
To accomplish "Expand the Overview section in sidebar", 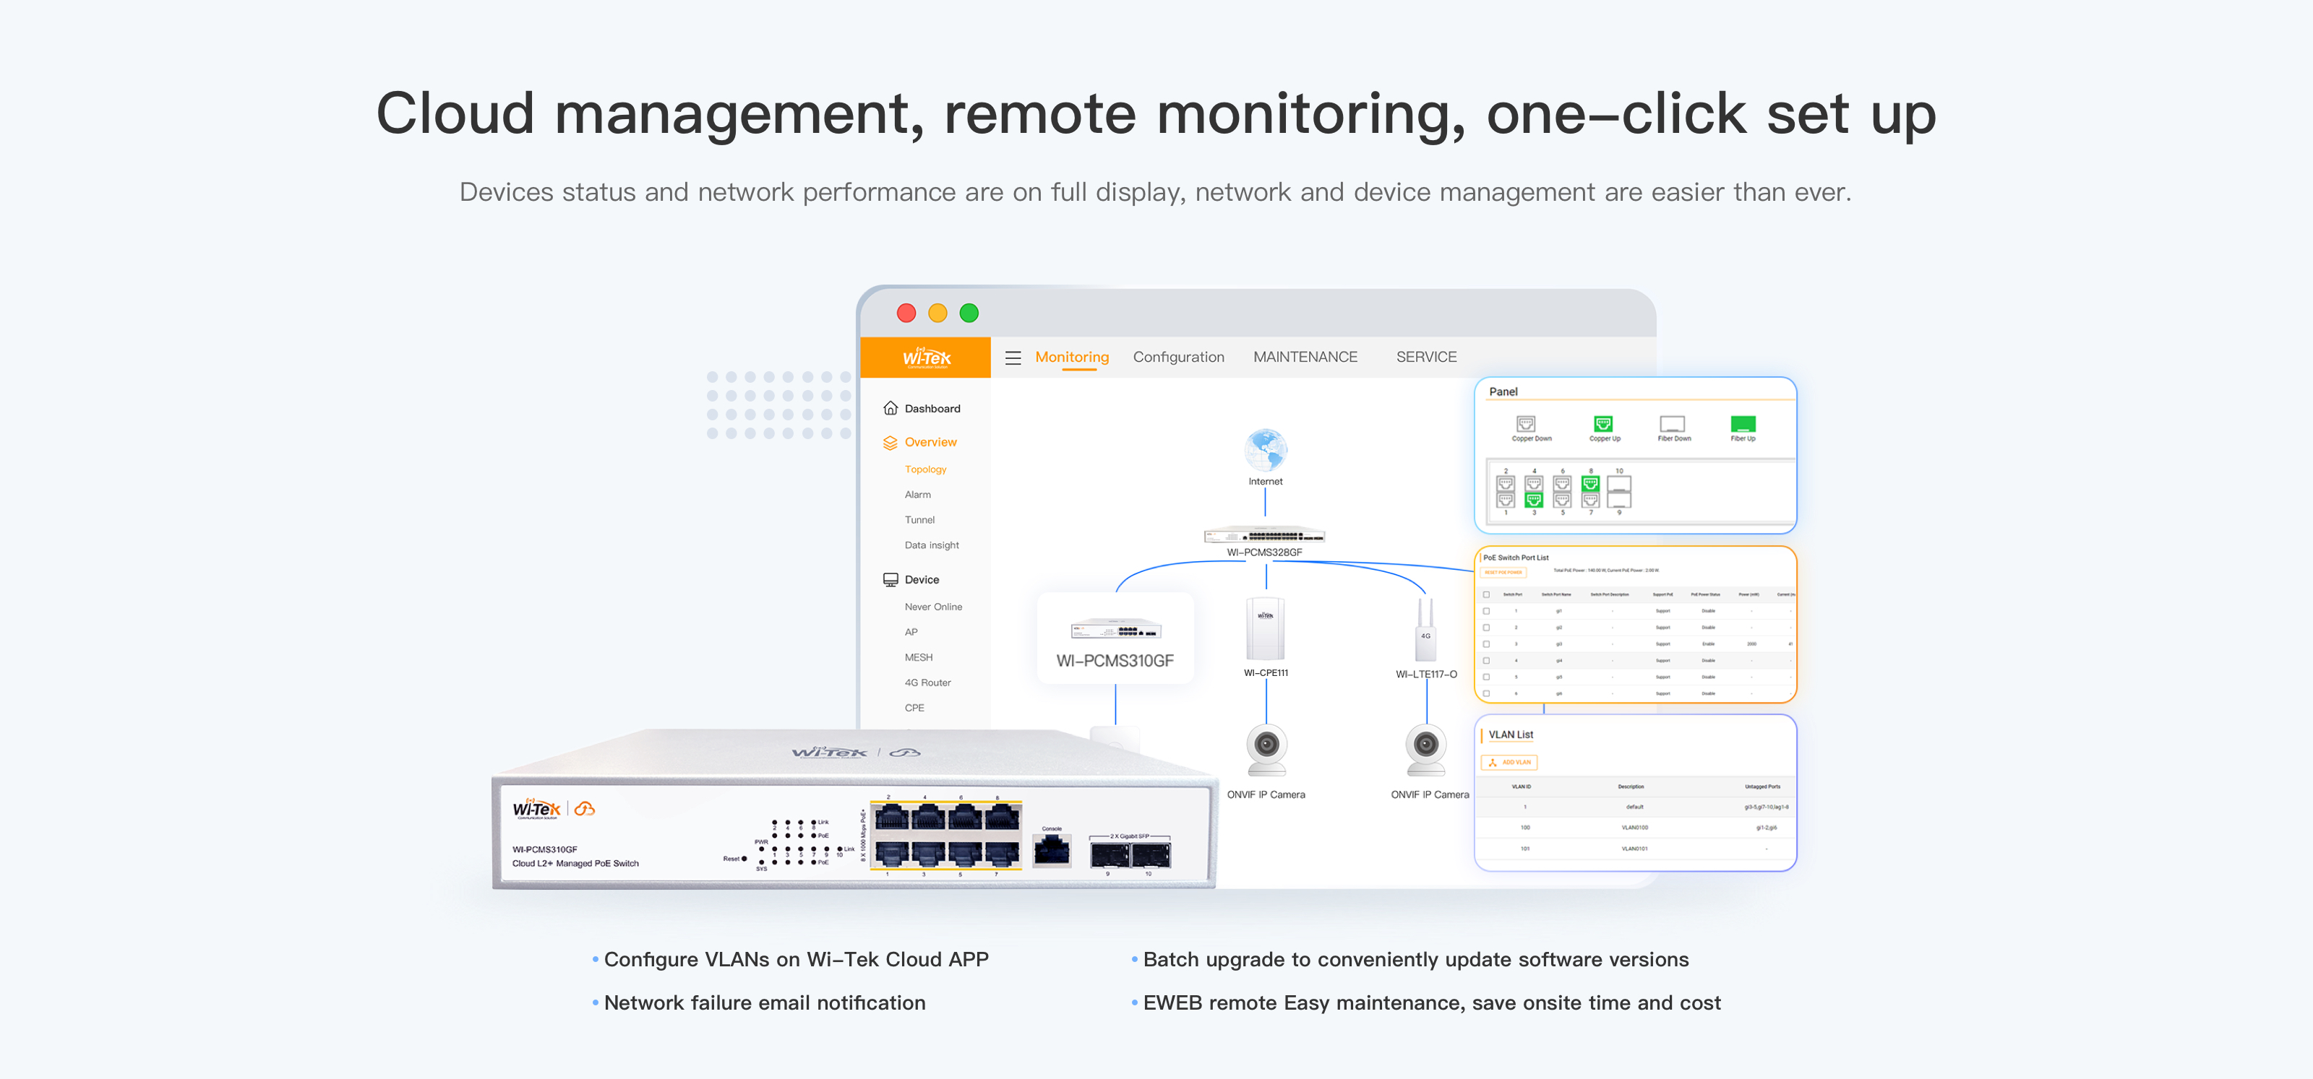I will tap(930, 442).
